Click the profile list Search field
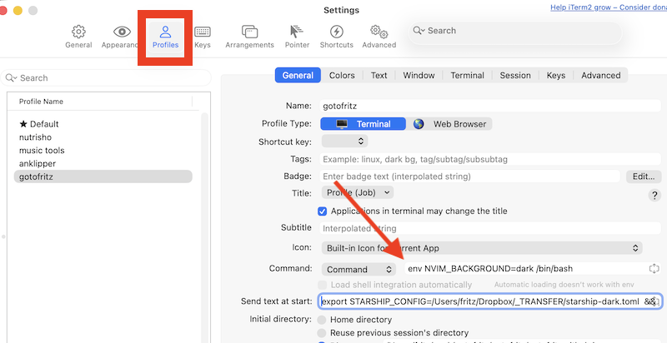The width and height of the screenshot is (667, 343). pyautogui.click(x=106, y=78)
